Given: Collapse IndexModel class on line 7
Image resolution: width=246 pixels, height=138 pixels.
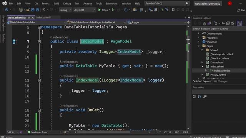Looking at the screenshot, I should click(39, 42).
